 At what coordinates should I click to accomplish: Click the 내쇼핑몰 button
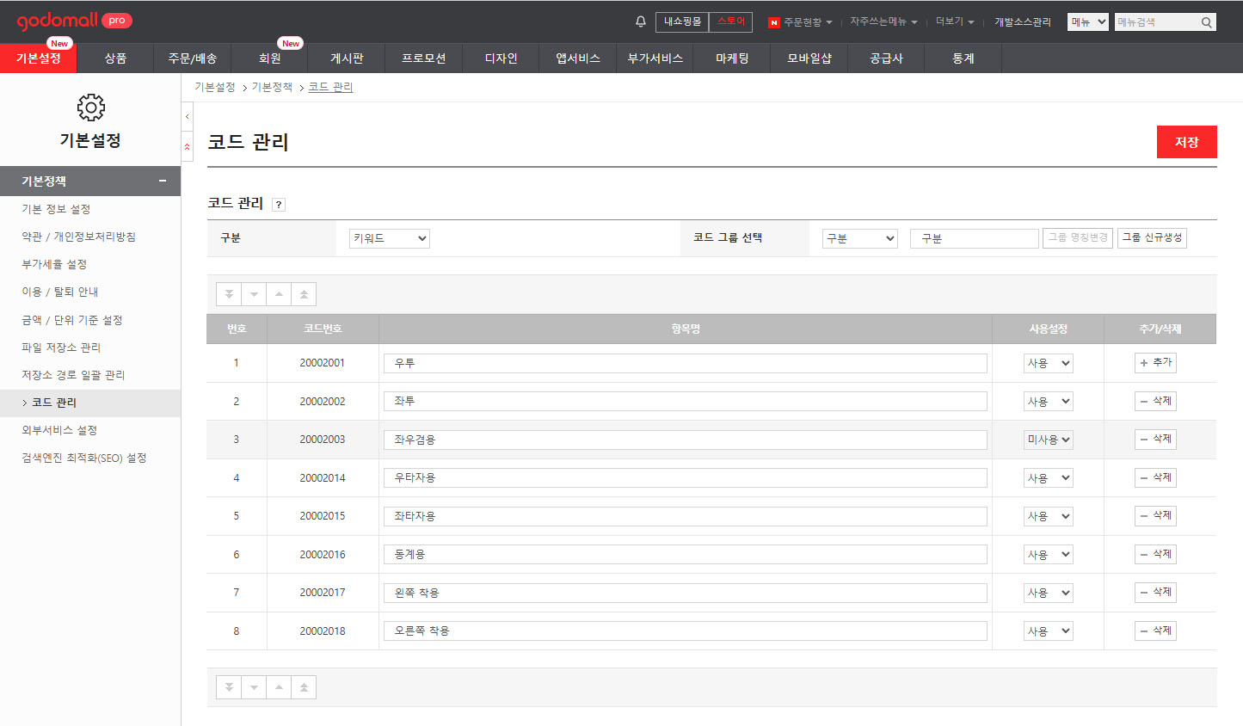682,22
